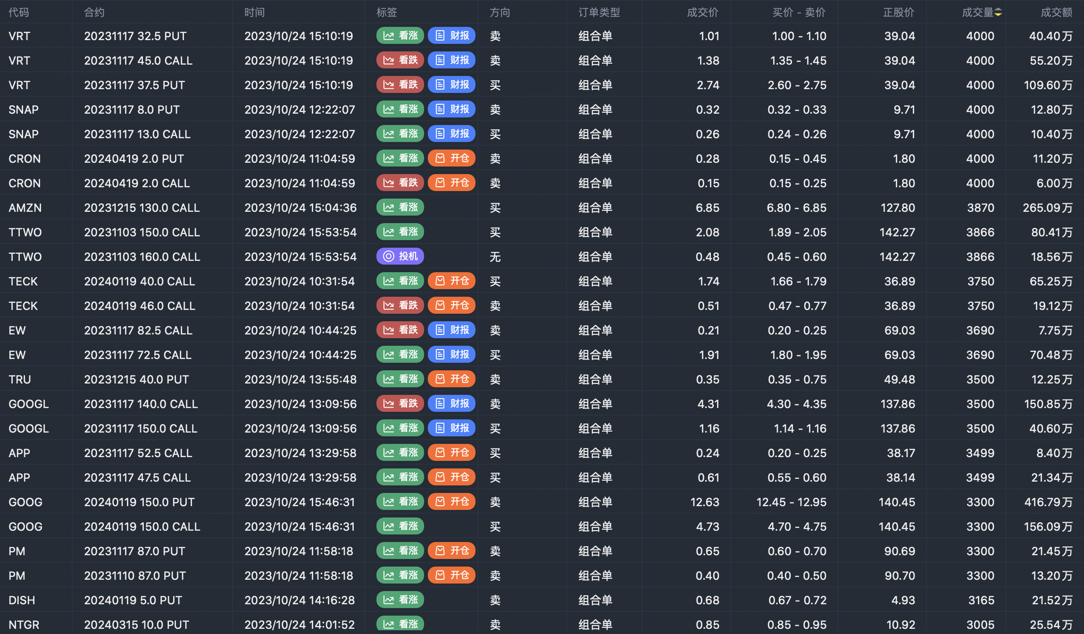Click the 财报 tag on SNAP 13.0 CALL row
Image resolution: width=1084 pixels, height=634 pixels.
(x=451, y=134)
